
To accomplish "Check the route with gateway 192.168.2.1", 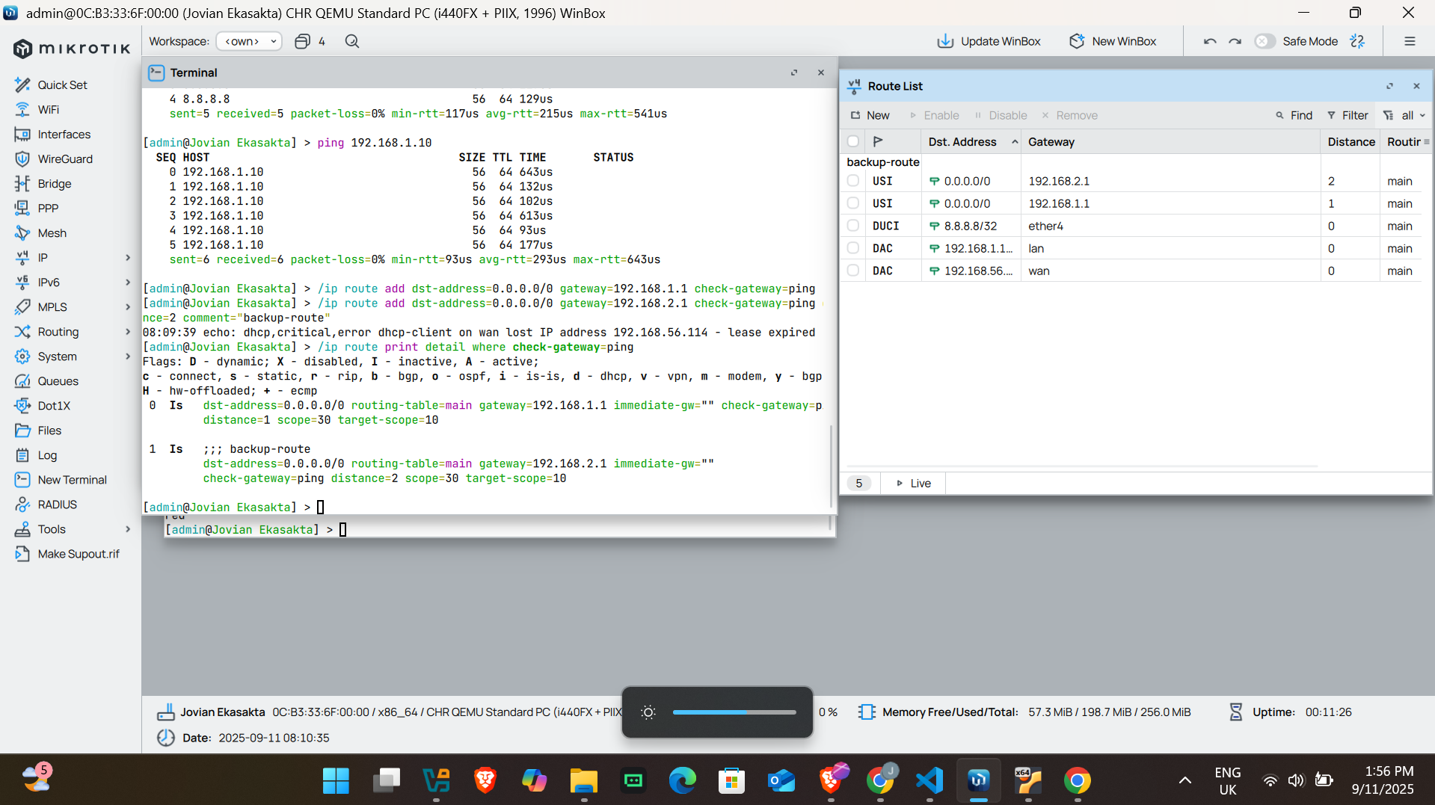I will click(853, 181).
